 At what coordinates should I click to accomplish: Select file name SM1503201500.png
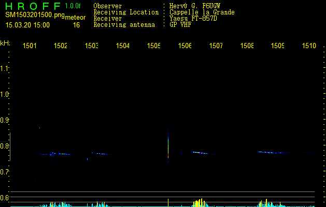pyautogui.click(x=35, y=15)
